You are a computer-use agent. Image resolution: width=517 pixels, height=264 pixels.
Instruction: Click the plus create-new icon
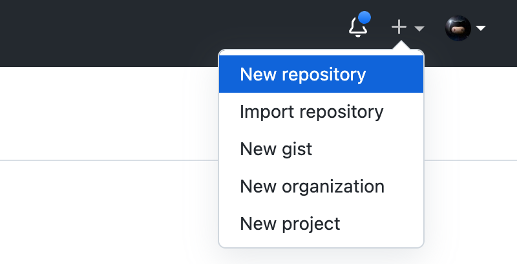(399, 27)
